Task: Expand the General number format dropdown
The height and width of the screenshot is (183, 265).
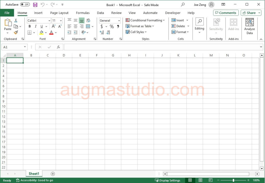Action: (119, 21)
